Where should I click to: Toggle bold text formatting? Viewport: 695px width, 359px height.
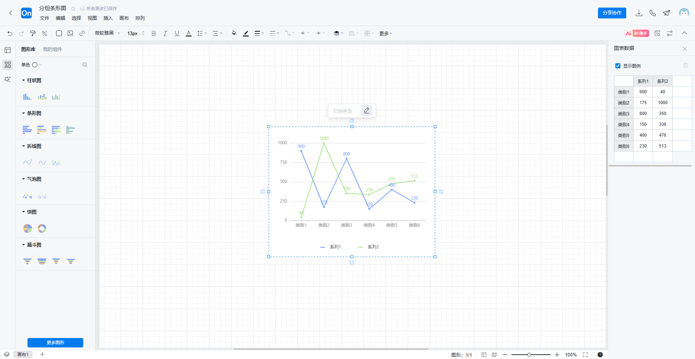point(153,33)
